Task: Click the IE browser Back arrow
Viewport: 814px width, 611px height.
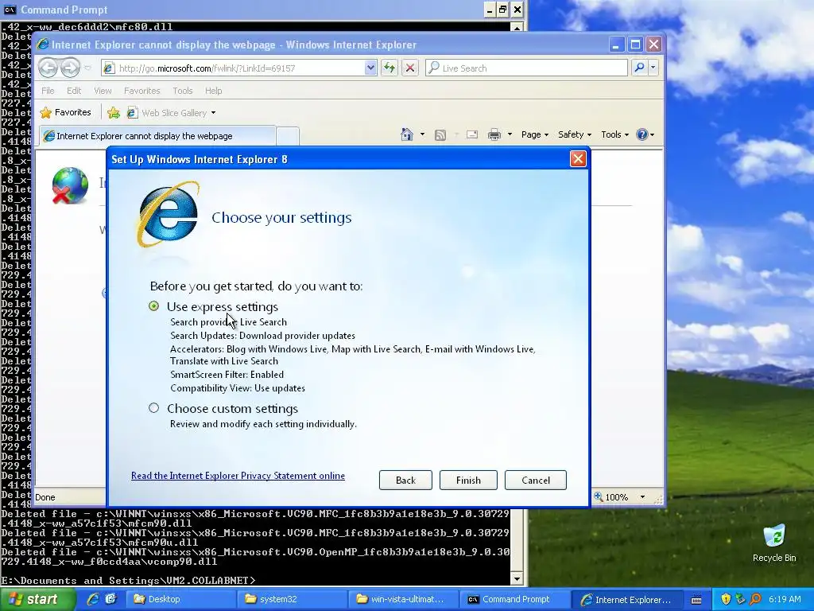Action: [48, 68]
